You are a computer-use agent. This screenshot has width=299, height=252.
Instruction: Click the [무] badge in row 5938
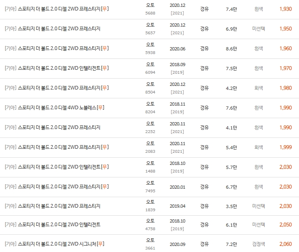(105, 48)
